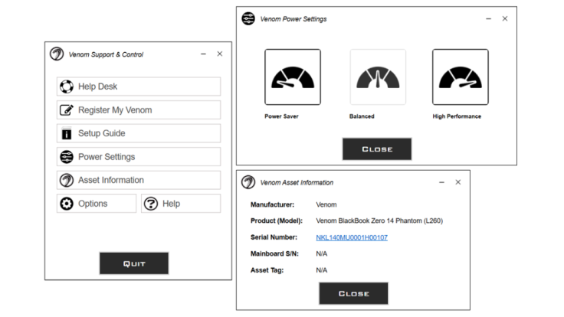This screenshot has width=564, height=317.
Task: Click the Asset Information Venom logo icon
Action: pyautogui.click(x=67, y=180)
